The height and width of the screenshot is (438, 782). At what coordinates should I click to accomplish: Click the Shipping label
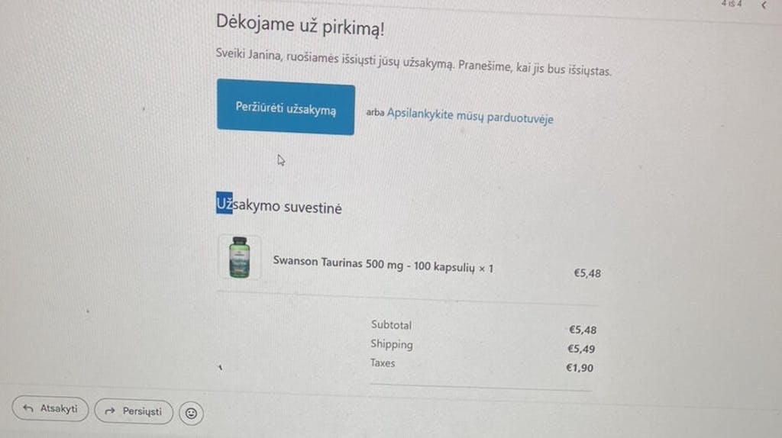(392, 344)
